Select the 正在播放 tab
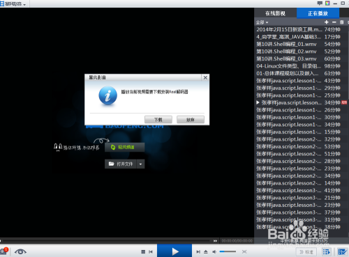 318,13
